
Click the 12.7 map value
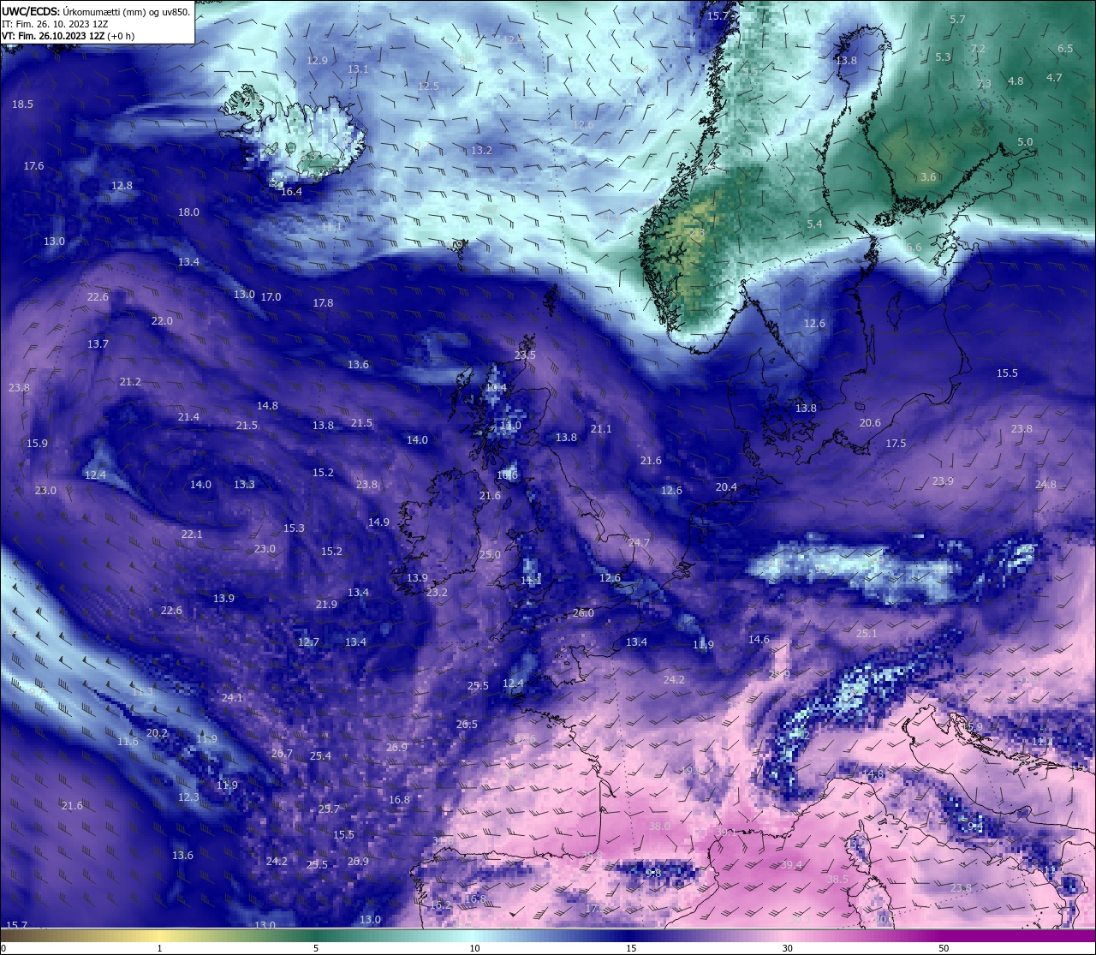[x=308, y=642]
